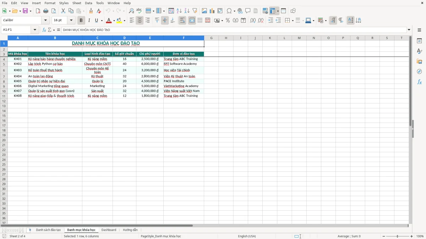Open the Borders dropdown arrow
This screenshot has width=426, height=239.
[x=292, y=21]
